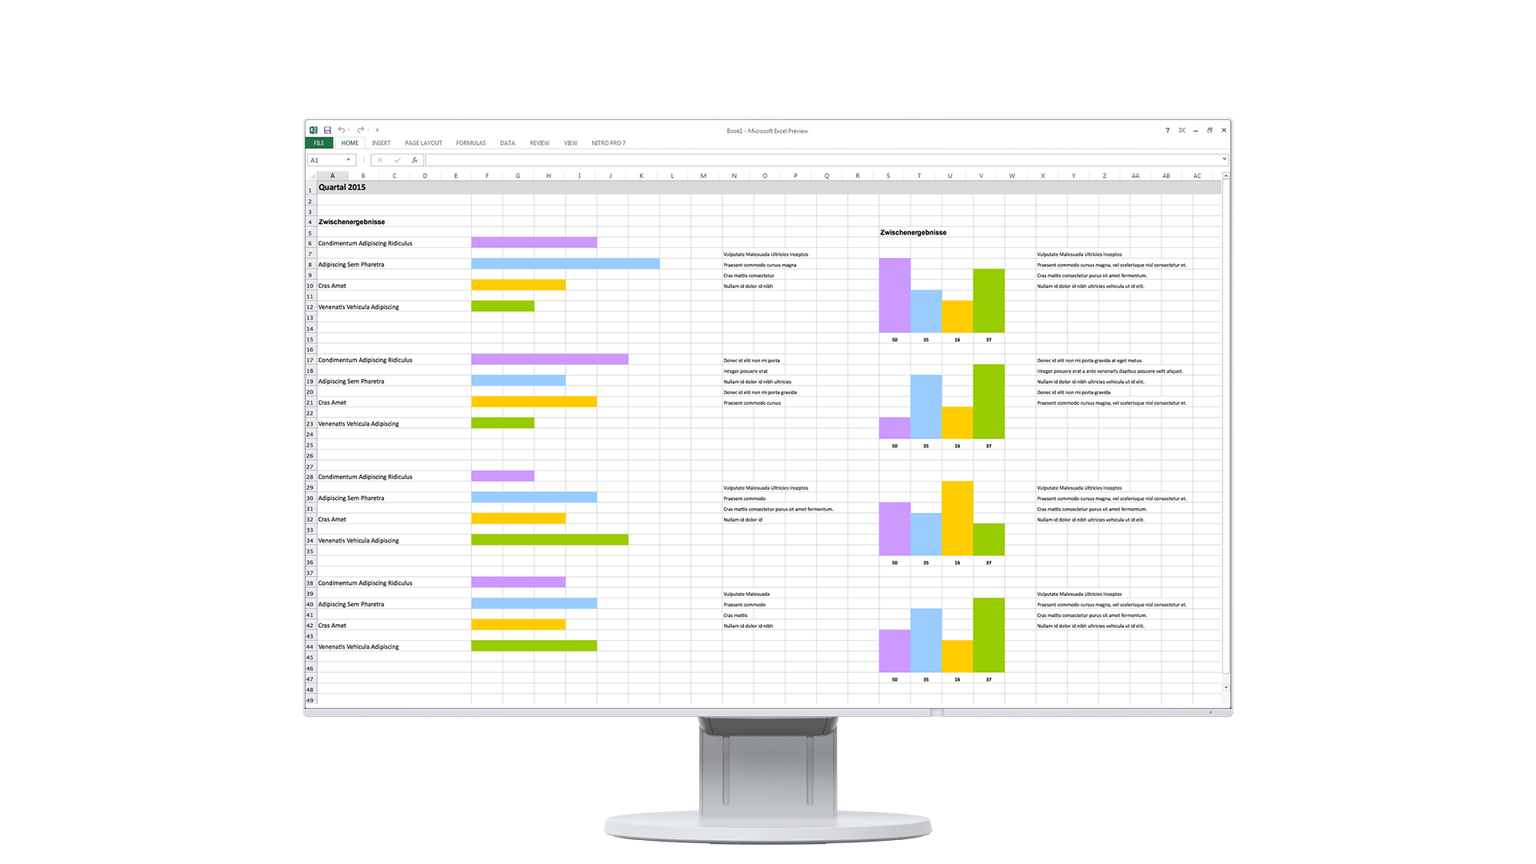This screenshot has width=1536, height=864.
Task: Expand the formula bar with chevron
Action: pos(1224,159)
